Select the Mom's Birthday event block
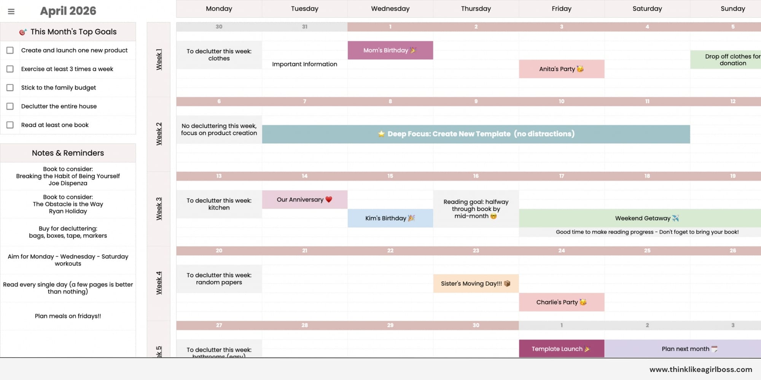 (x=390, y=50)
